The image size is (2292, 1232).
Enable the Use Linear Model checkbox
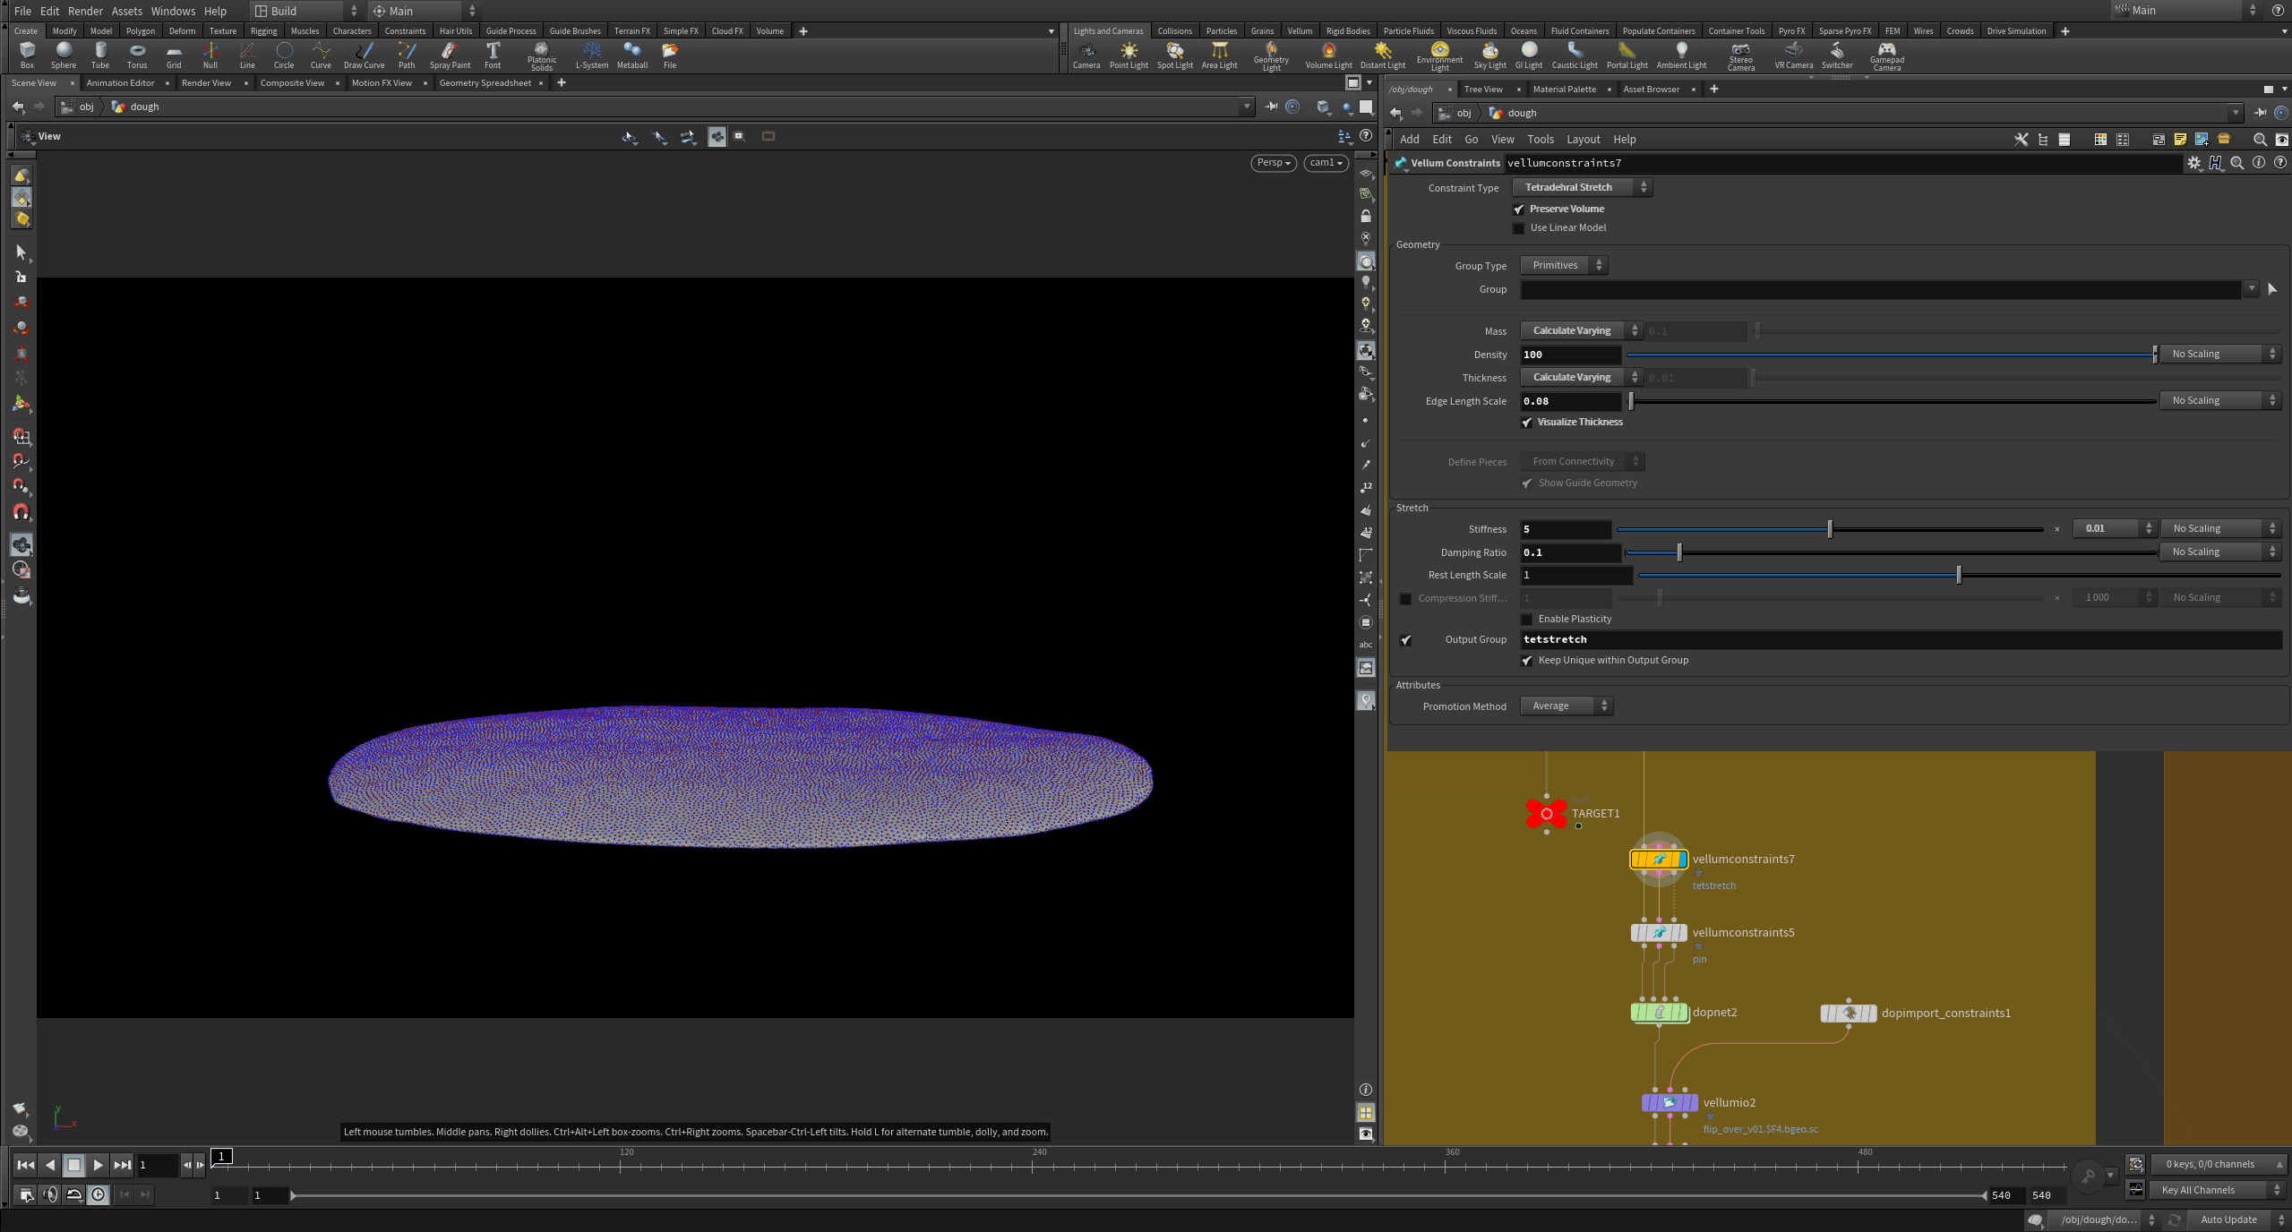point(1519,227)
